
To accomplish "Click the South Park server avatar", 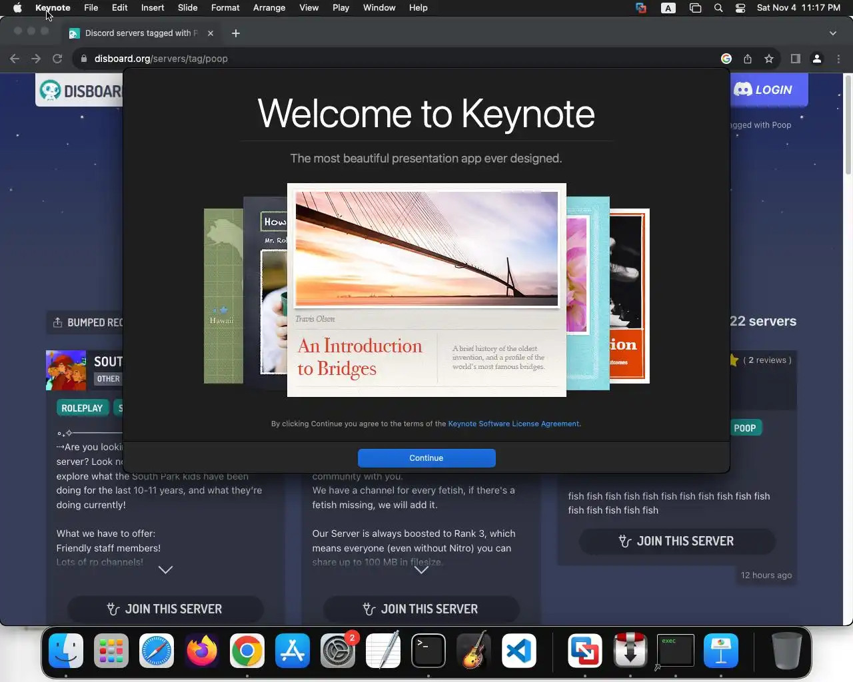I will [66, 370].
